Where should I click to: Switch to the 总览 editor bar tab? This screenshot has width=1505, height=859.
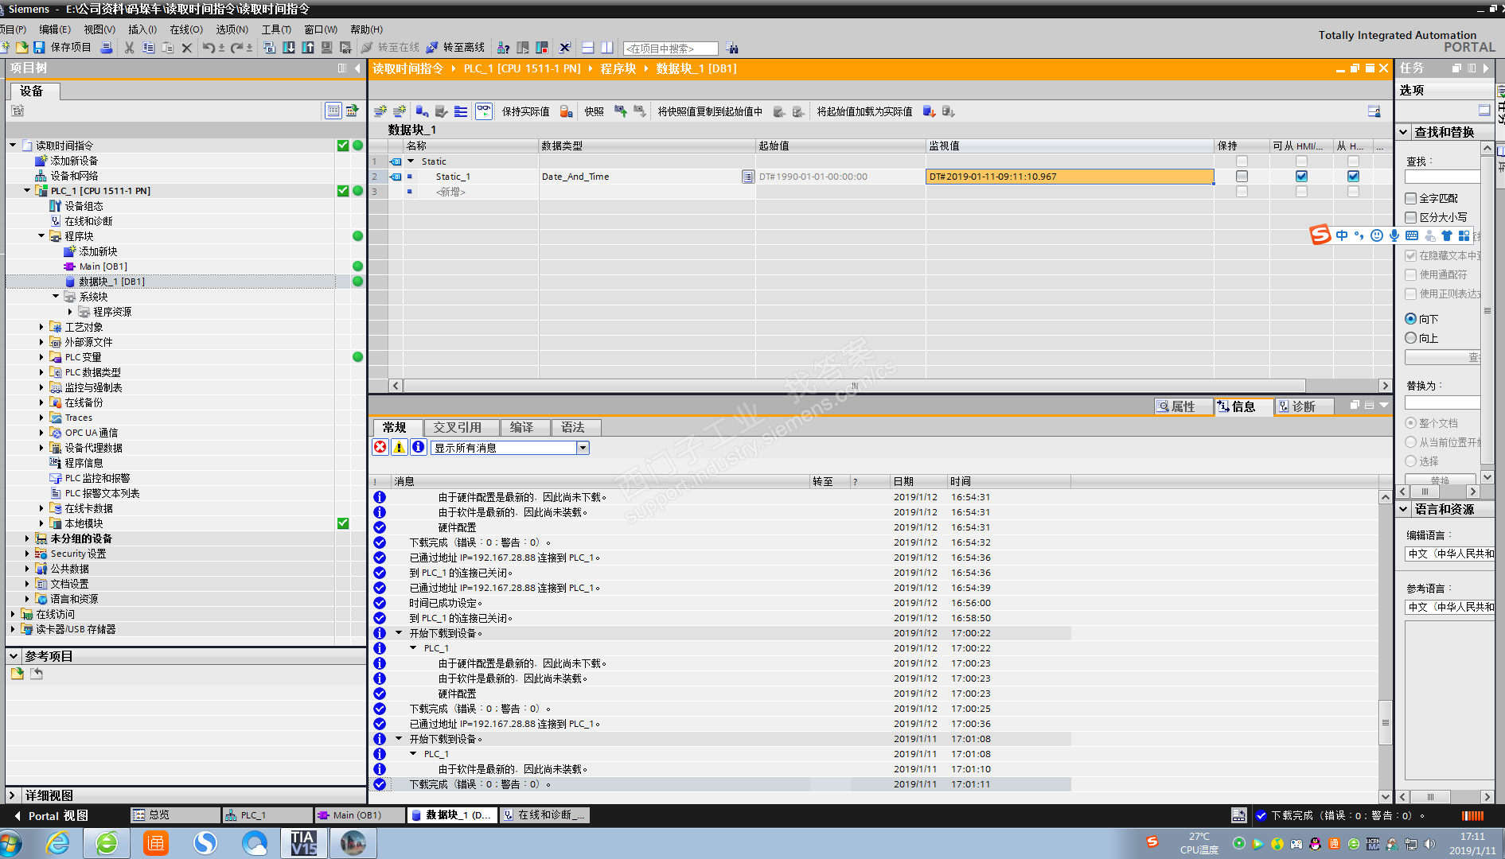point(175,815)
